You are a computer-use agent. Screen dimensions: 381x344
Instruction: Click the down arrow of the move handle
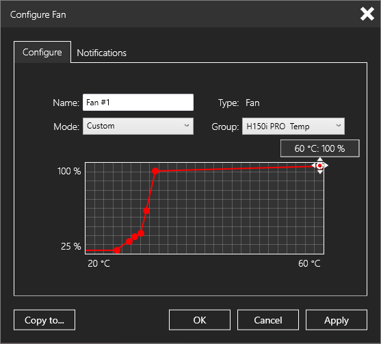point(320,172)
